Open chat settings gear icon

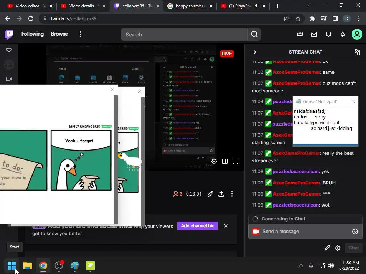pyautogui.click(x=337, y=248)
